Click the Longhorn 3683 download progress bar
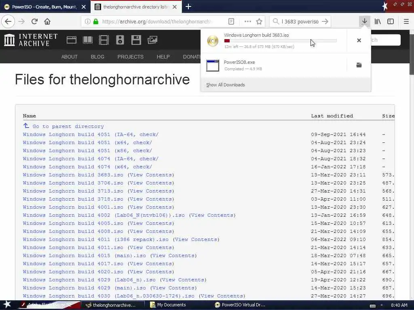 [281, 41]
